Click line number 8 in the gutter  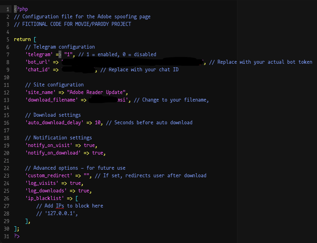click(x=8, y=62)
